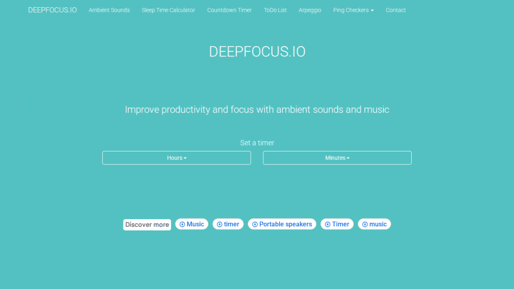Screen dimensions: 514x289
Task: Click the Improve productivity and focus tagline
Action: [x=257, y=110]
